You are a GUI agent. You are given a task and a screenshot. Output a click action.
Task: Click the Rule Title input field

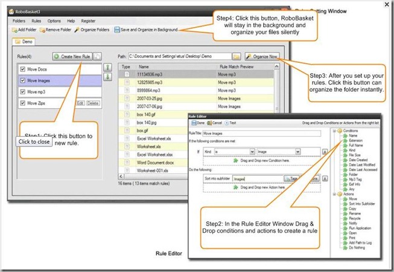261,134
